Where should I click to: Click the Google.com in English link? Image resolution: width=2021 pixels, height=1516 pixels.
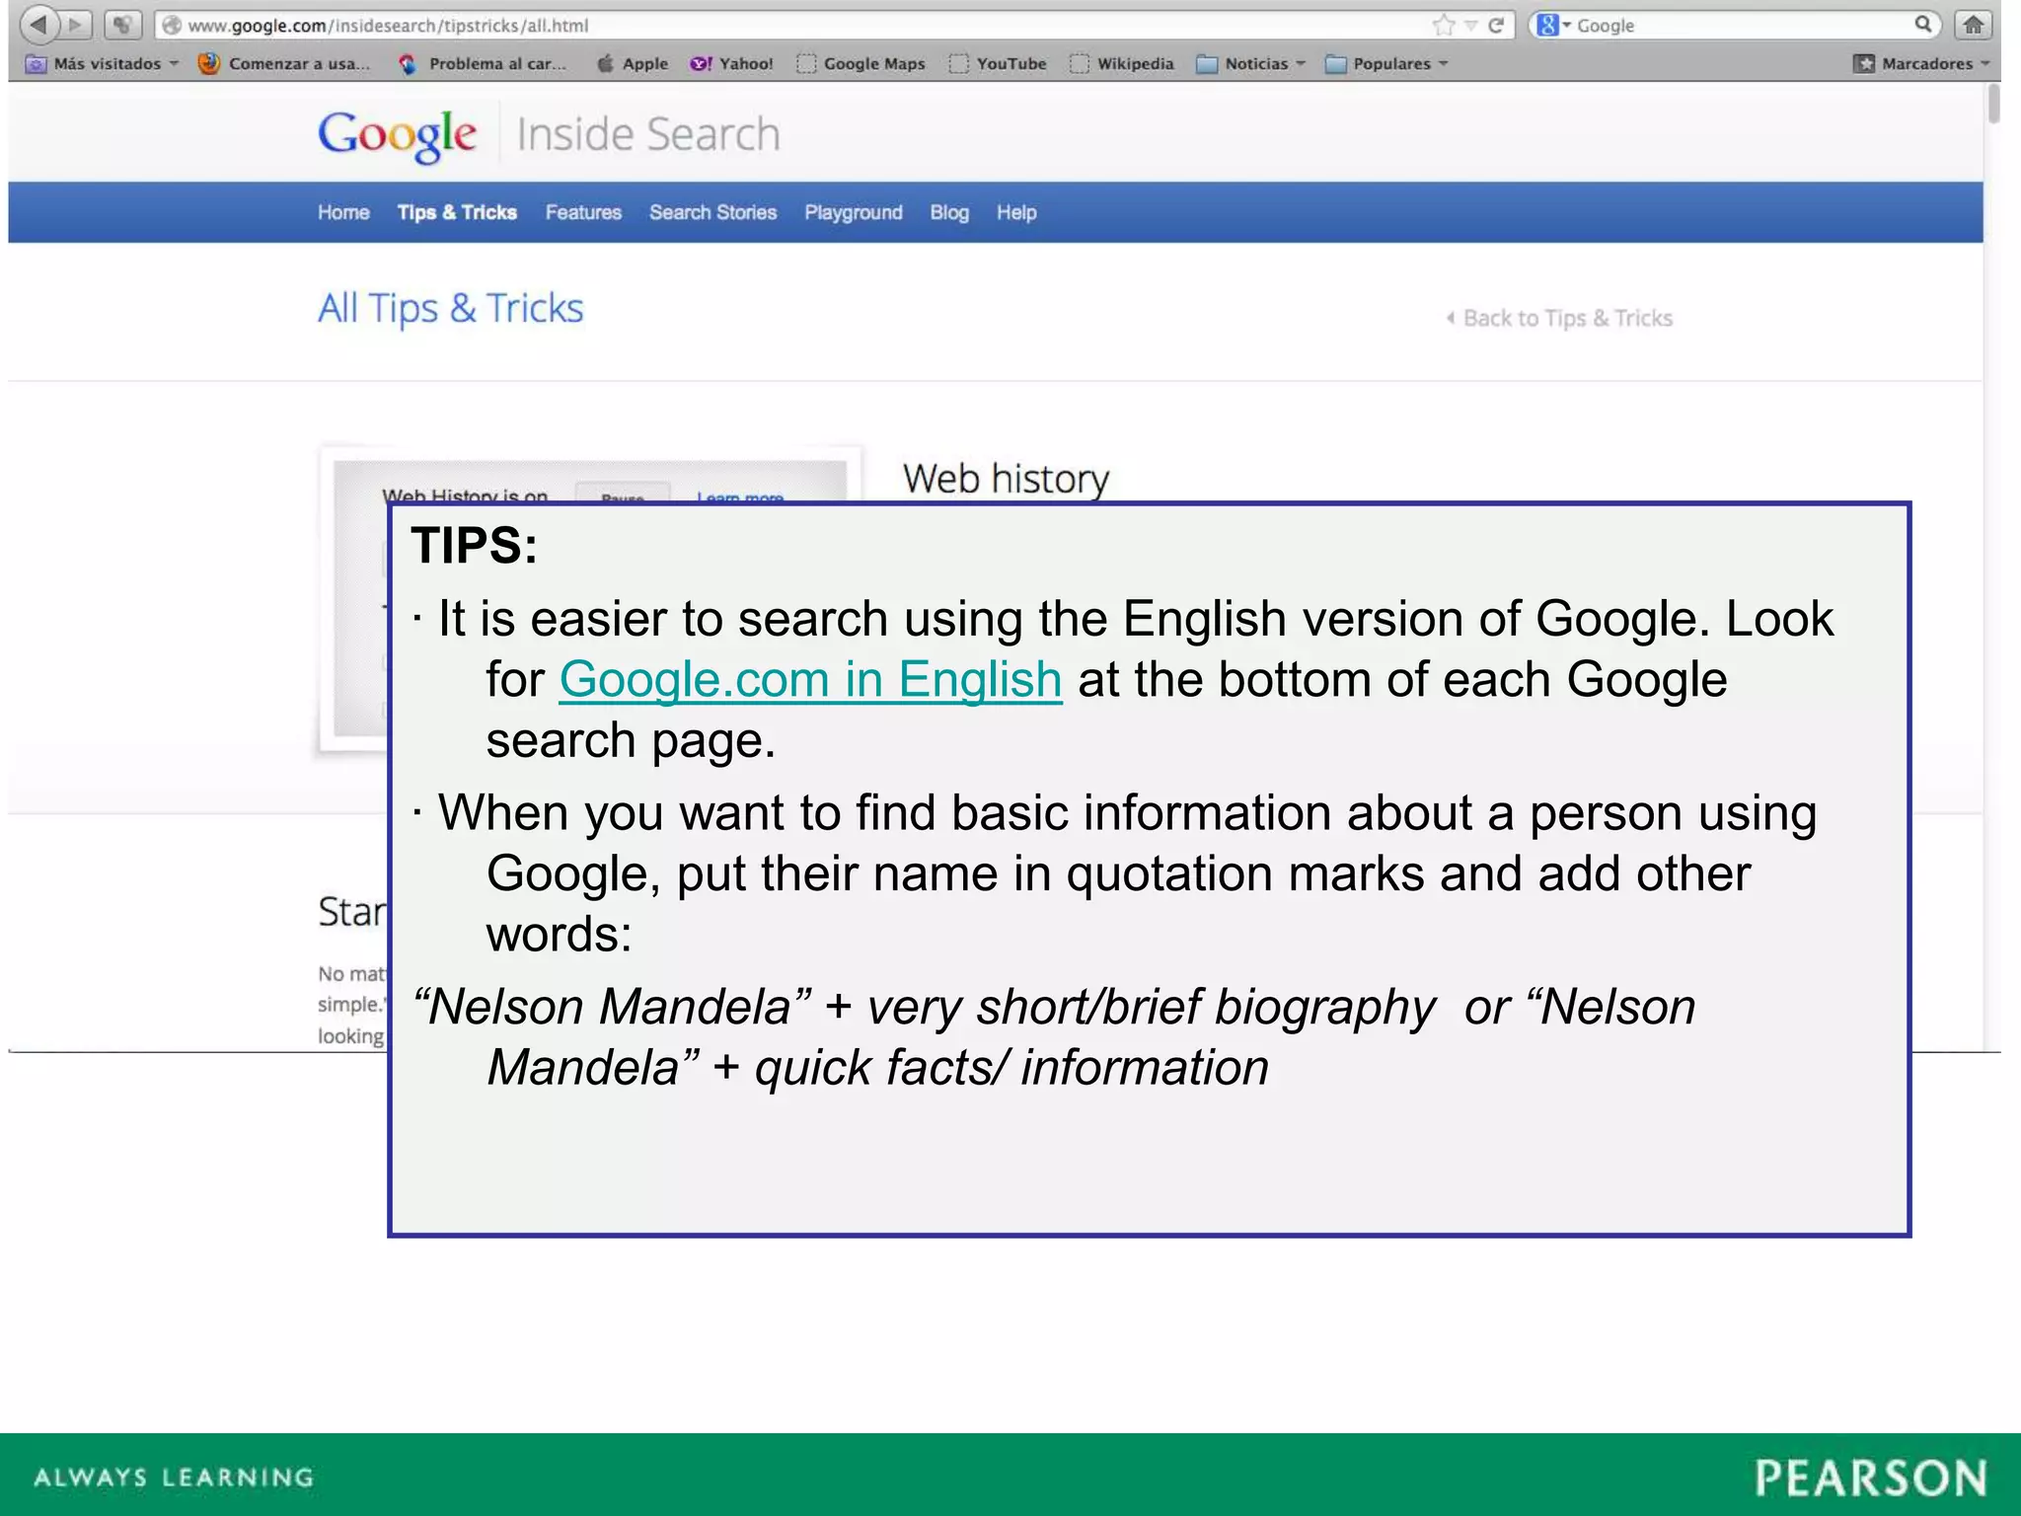810,679
